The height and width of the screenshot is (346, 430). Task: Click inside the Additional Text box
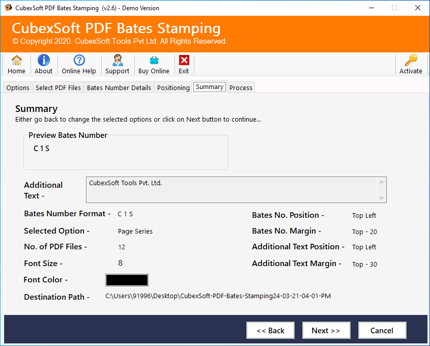(232, 190)
